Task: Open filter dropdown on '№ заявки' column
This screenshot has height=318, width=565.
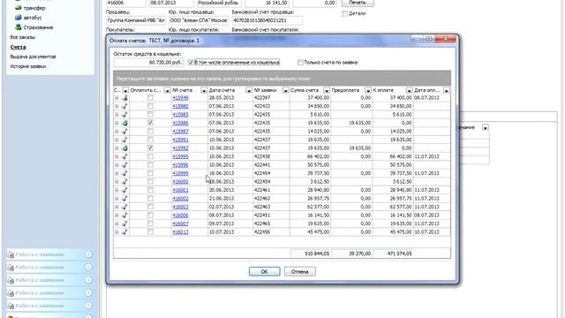Action: (x=286, y=90)
